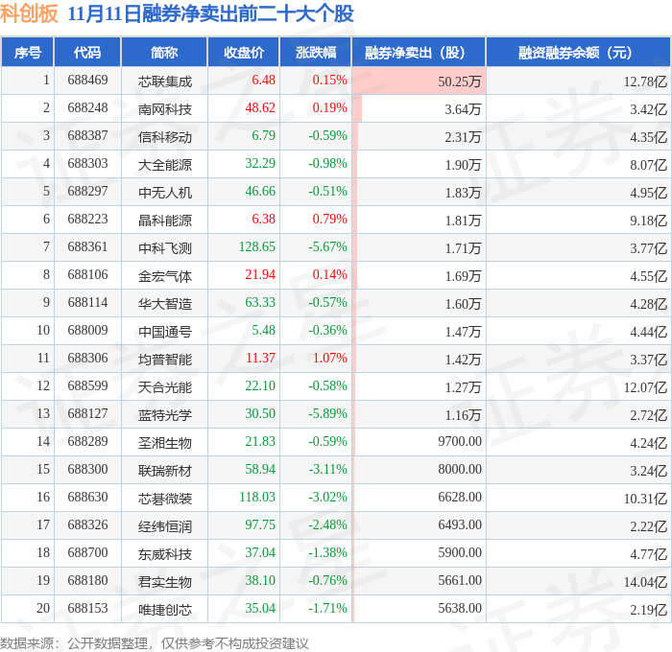Image resolution: width=672 pixels, height=652 pixels.
Task: Click the 9700.00 net sell value
Action: coord(460,442)
